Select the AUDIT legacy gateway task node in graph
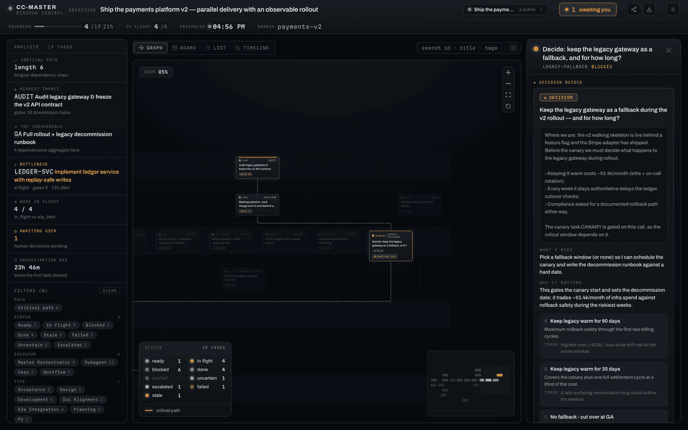688x430 pixels. click(x=257, y=168)
